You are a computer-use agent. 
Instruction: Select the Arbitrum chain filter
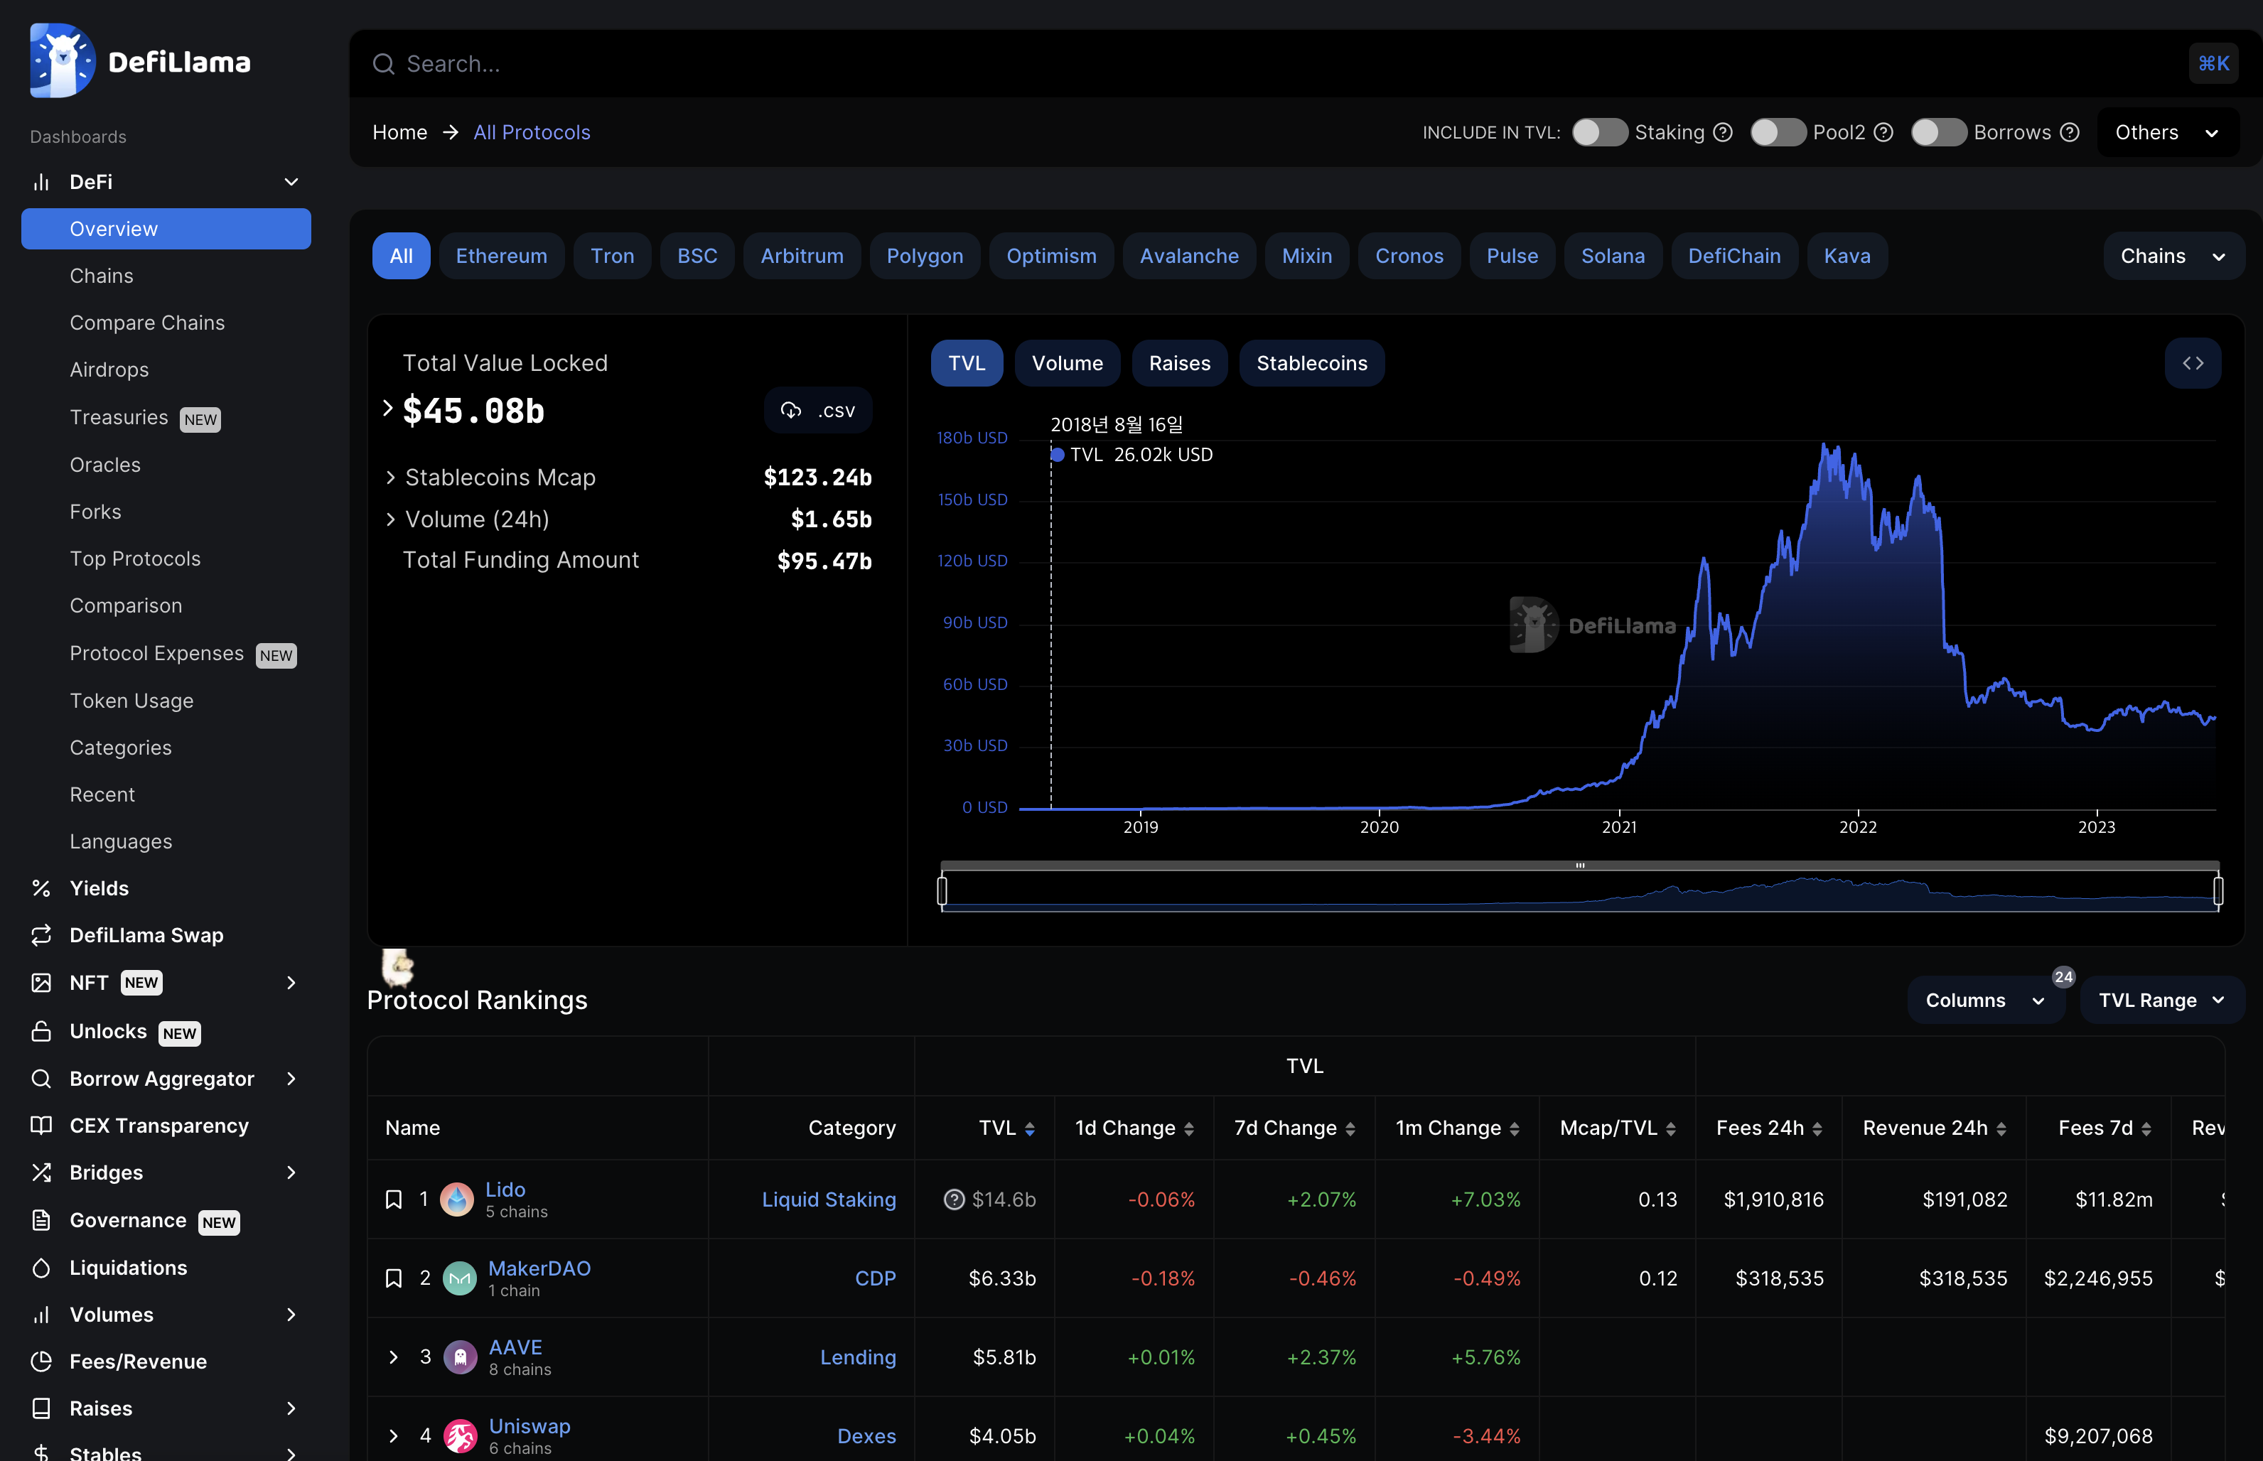[801, 256]
